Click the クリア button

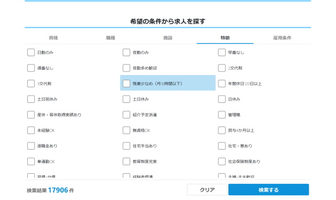[207, 190]
